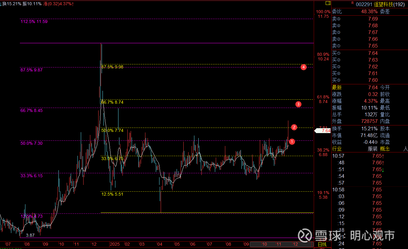Click the 流通 label
Viewport: 408px width, 249px height.
click(x=385, y=136)
